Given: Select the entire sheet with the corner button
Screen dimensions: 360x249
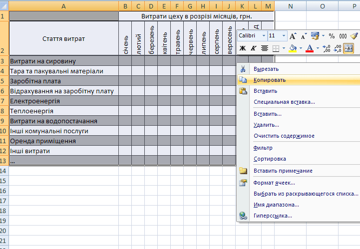Looking at the screenshot, I should click(x=4, y=6).
